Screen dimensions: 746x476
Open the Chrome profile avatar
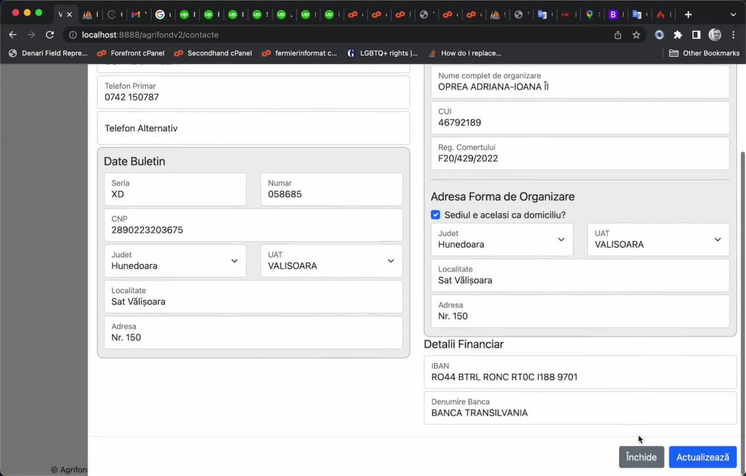click(x=715, y=35)
